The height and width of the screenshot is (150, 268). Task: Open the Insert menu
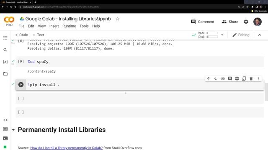tap(54, 26)
